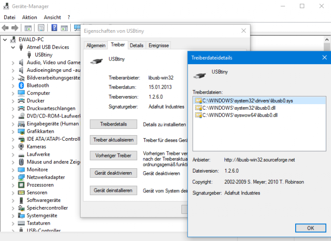Click the Bluetooth device category icon

(x=21, y=85)
